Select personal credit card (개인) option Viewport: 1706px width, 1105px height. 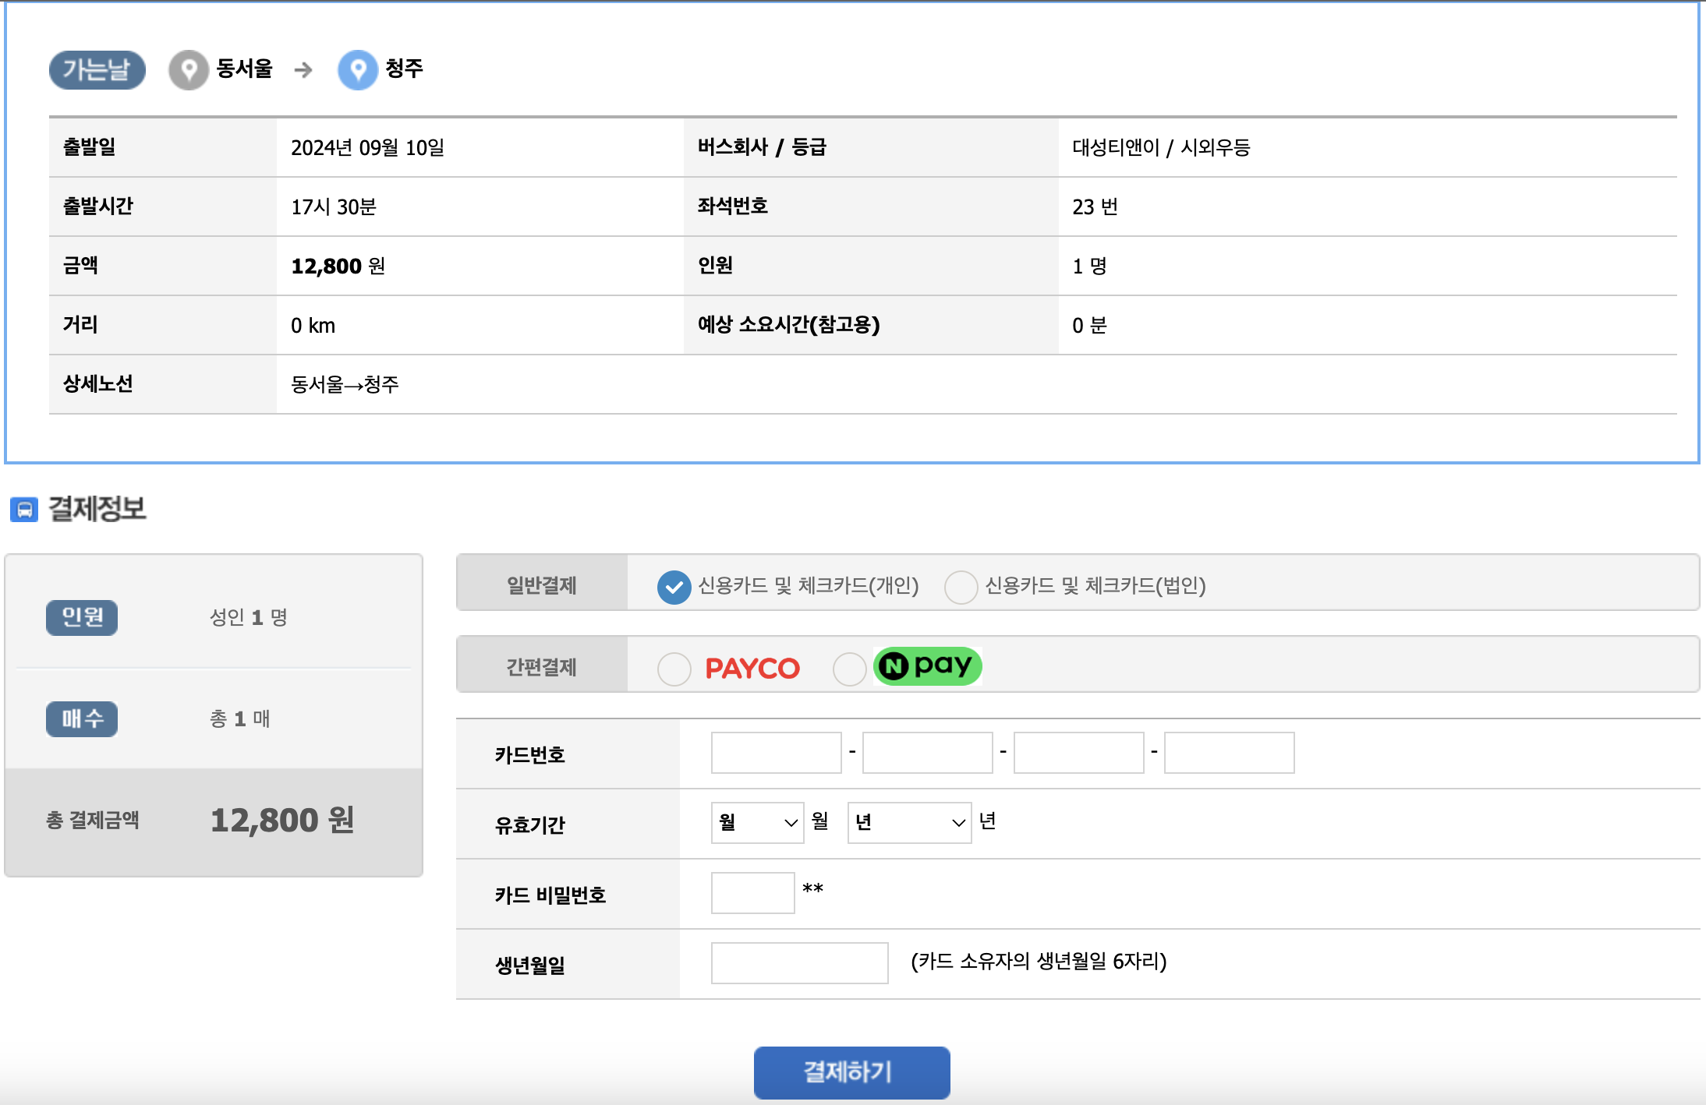click(674, 587)
